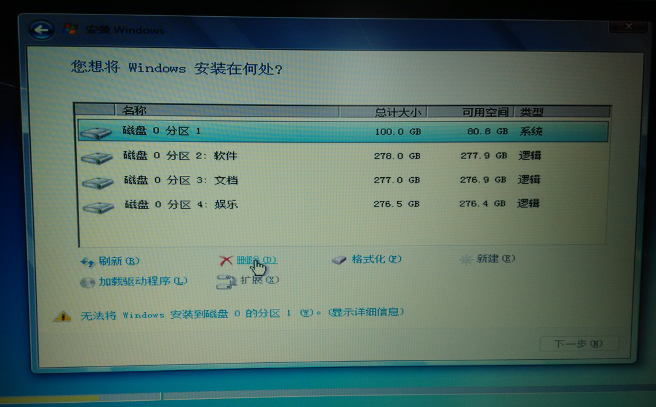Click the setup progress bar at bottom
656x407 pixels.
click(x=79, y=397)
